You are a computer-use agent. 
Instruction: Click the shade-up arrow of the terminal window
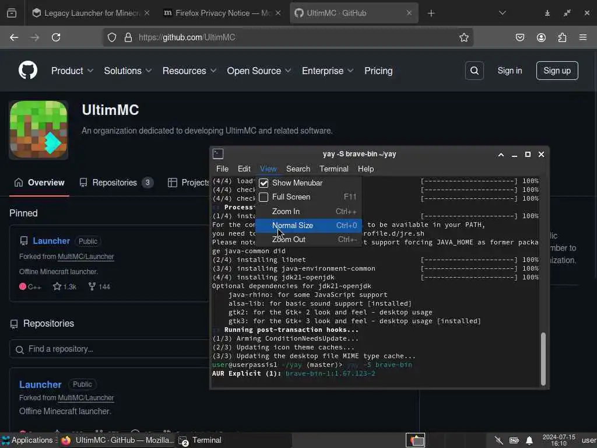(x=501, y=154)
